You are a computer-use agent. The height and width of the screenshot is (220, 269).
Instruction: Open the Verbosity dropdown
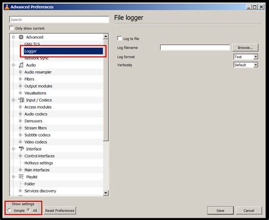tap(246, 65)
